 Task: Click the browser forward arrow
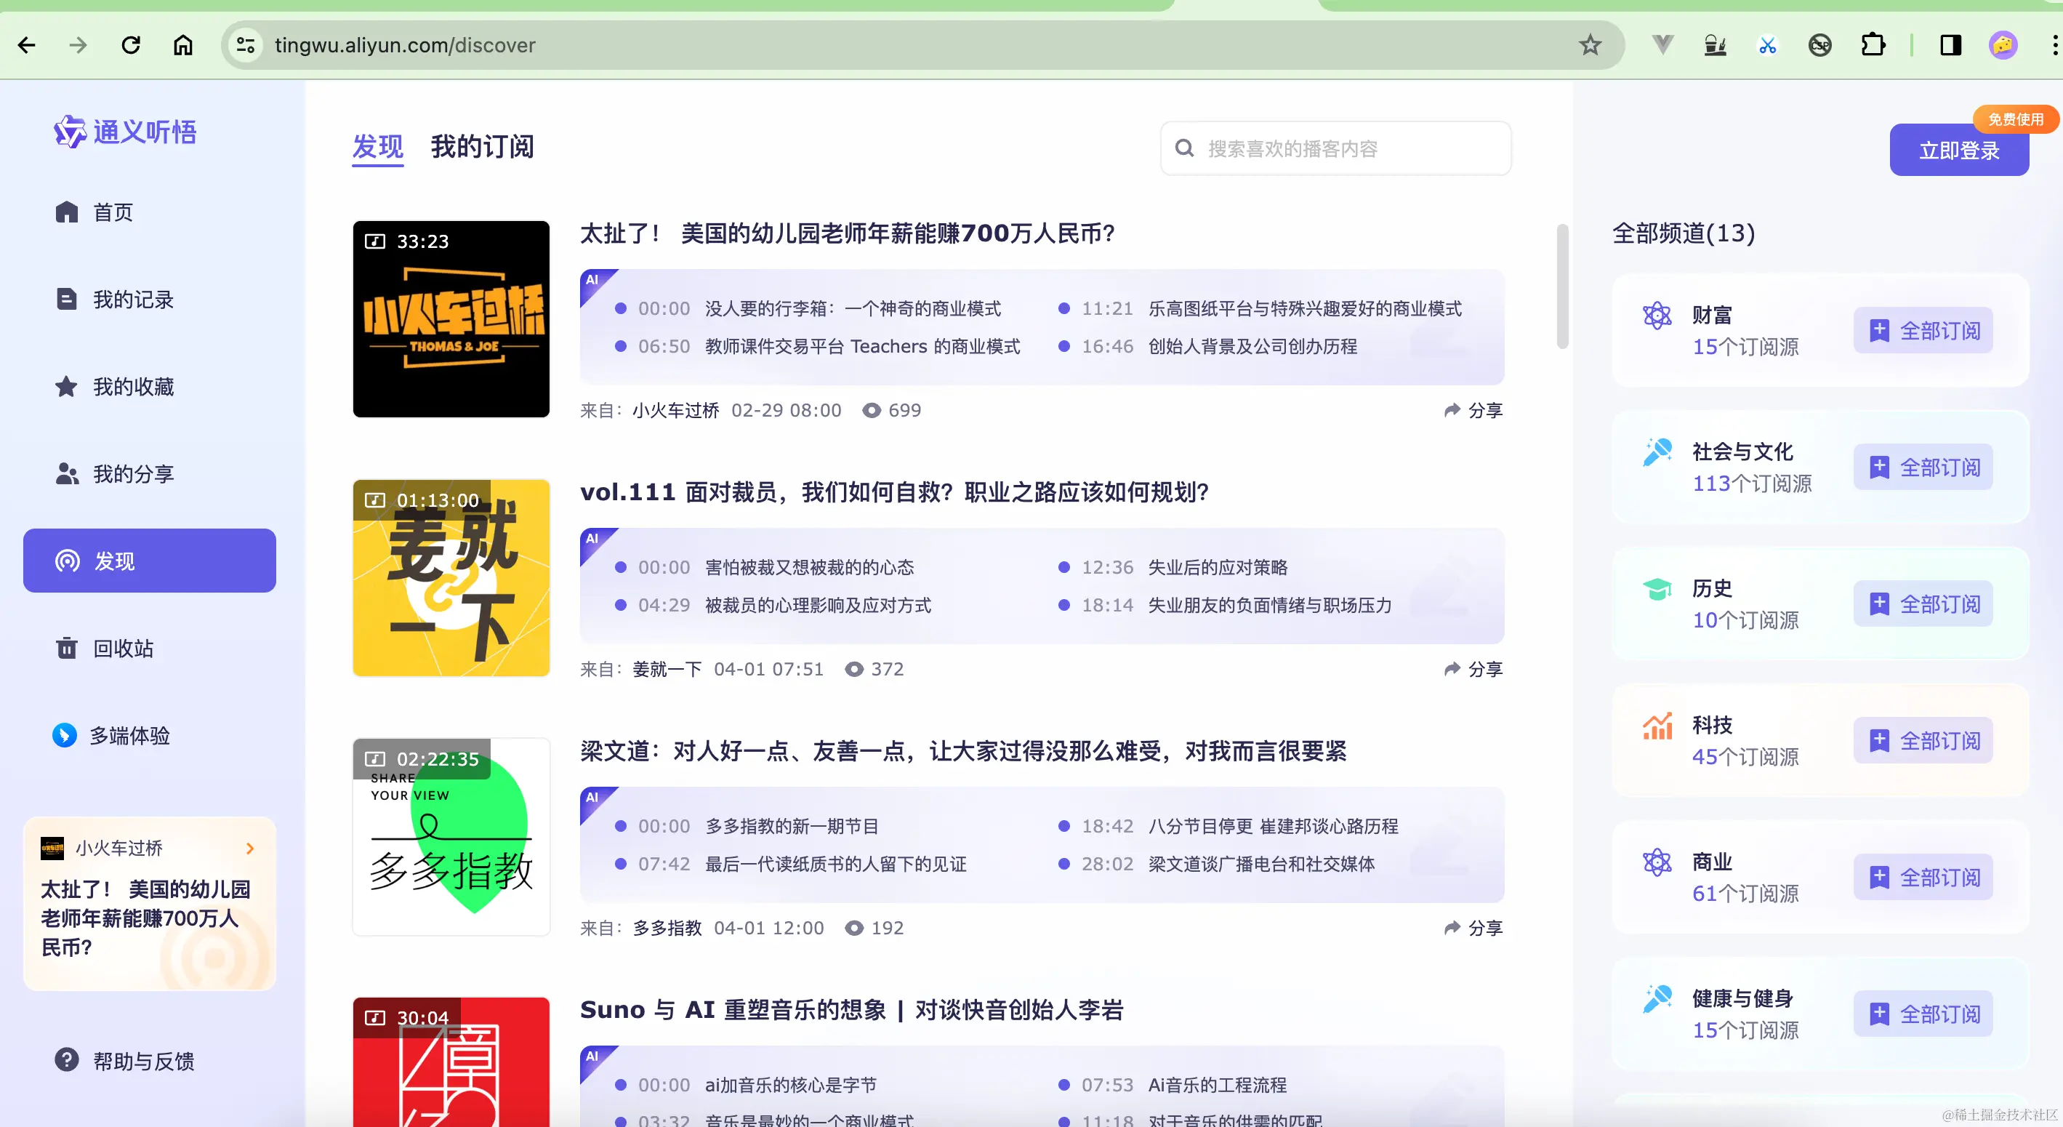point(78,45)
